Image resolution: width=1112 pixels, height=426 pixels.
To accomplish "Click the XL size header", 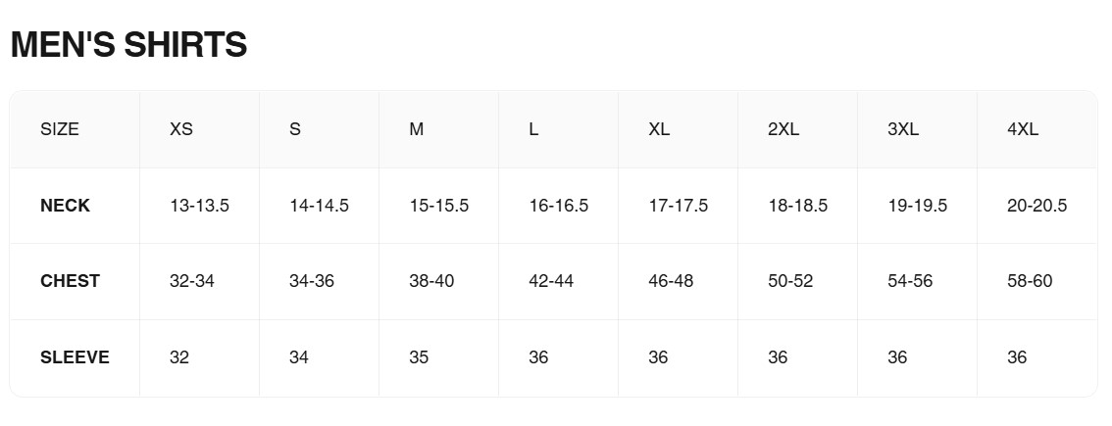I will coord(659,129).
